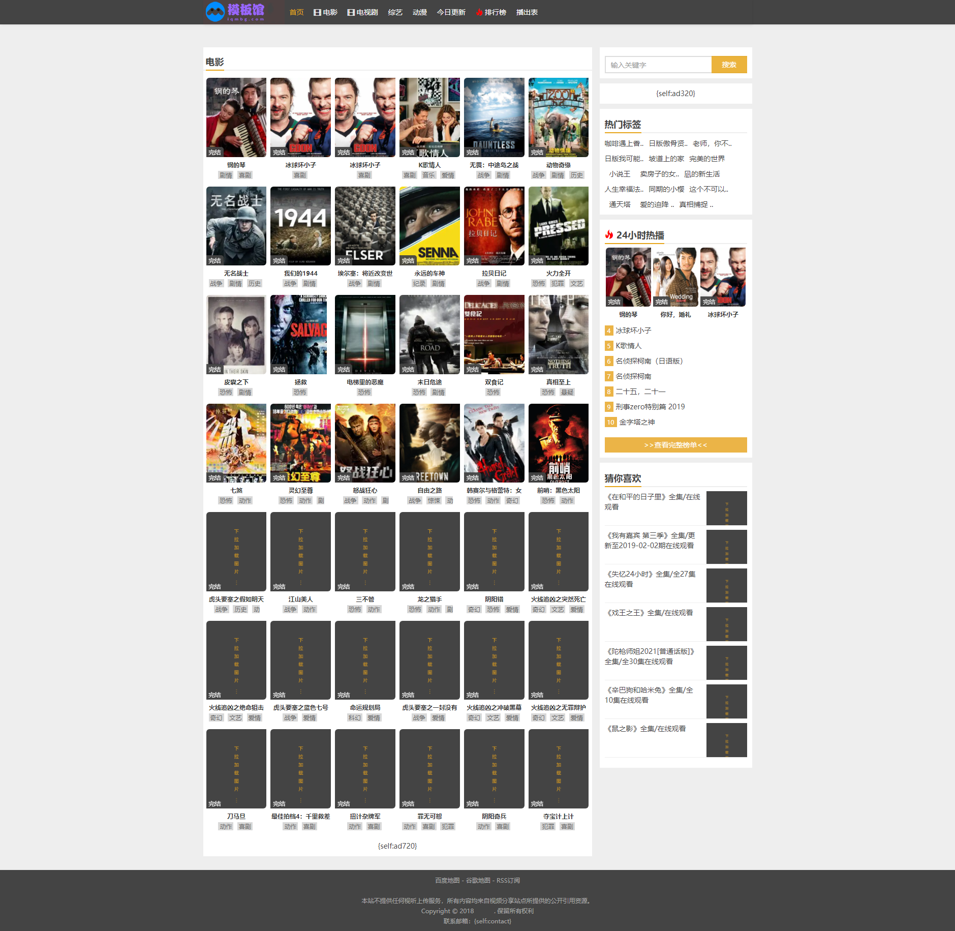
Task: Open the 皮囊之下 movie poster
Action: click(236, 335)
